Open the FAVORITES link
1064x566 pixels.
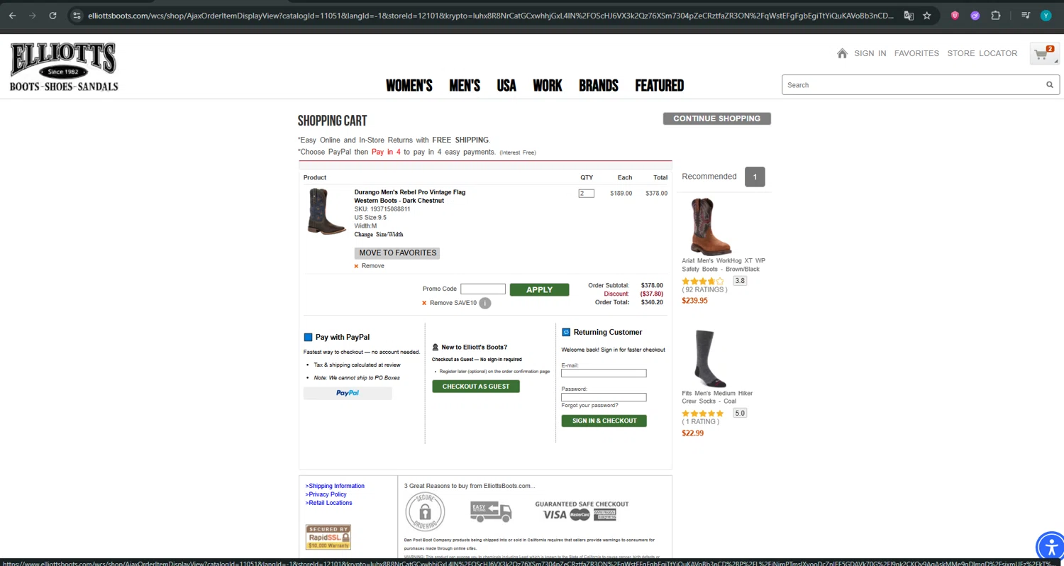tap(916, 53)
